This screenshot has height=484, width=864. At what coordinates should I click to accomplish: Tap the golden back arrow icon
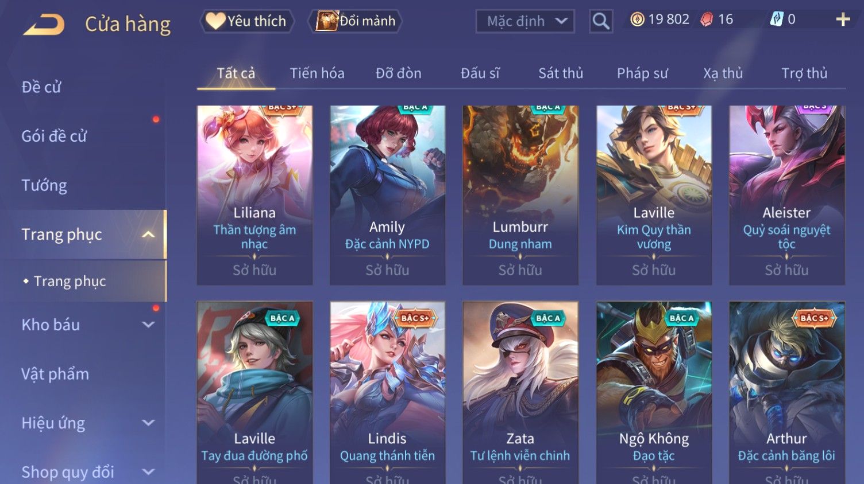point(44,24)
